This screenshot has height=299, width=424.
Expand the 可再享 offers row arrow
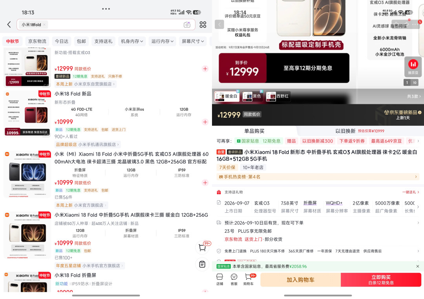click(x=418, y=141)
